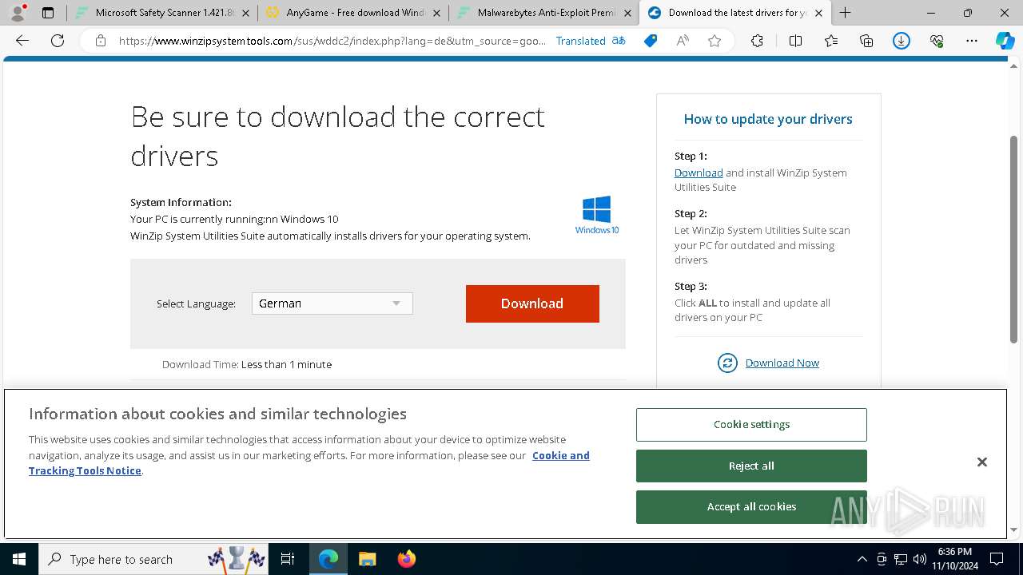Open Settings and more menu

(x=972, y=41)
